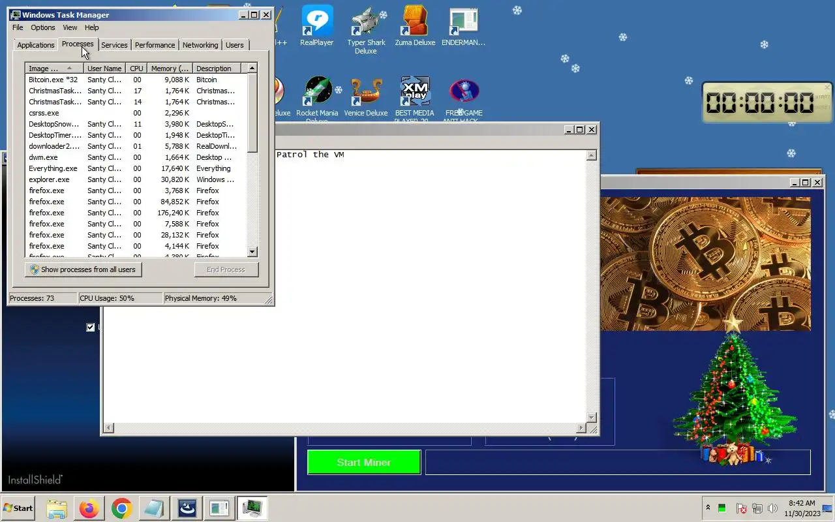Click the green Start Miner button
The width and height of the screenshot is (835, 522).
(364, 462)
